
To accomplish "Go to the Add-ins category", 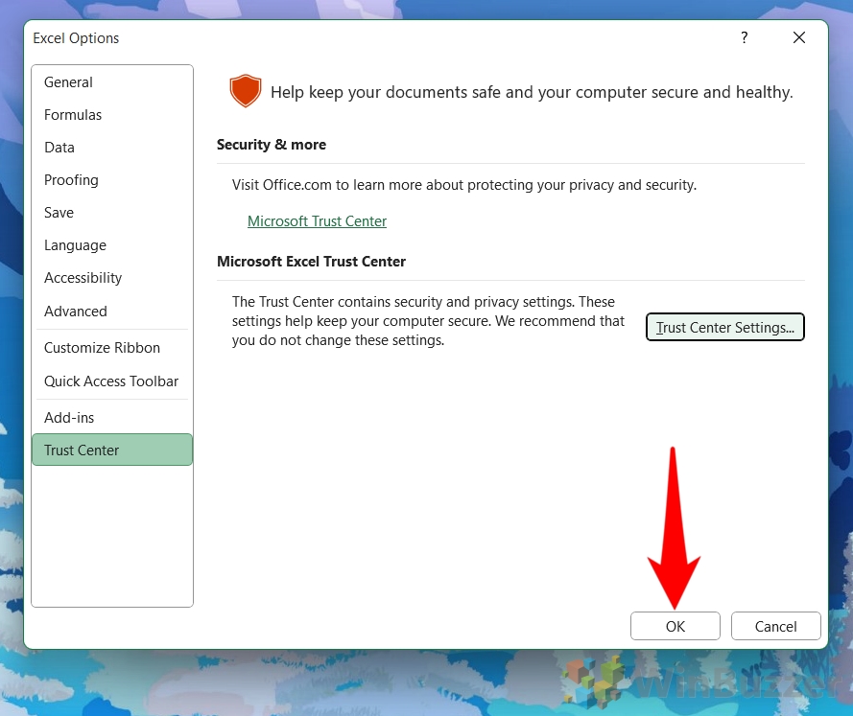I will (x=112, y=418).
